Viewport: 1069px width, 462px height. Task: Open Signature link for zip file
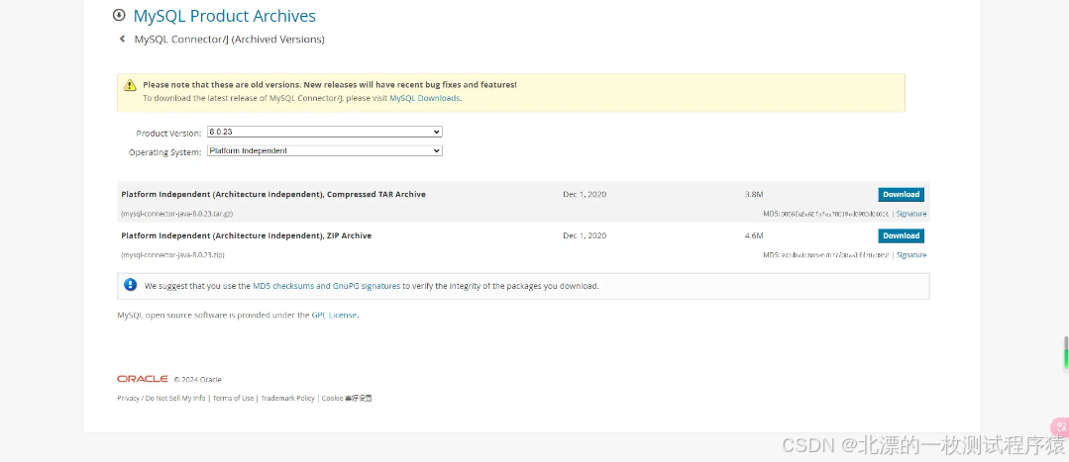910,255
